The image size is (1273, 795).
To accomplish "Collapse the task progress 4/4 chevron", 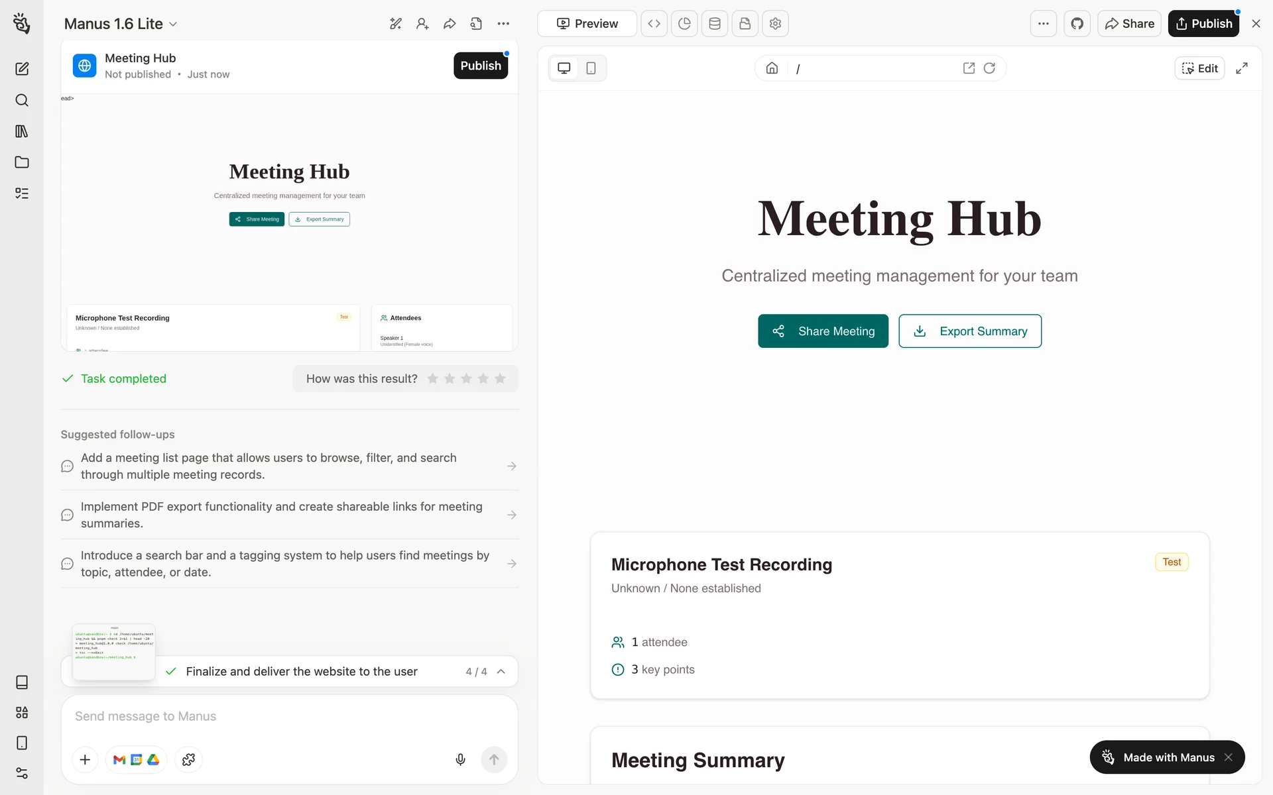I will coord(501,671).
